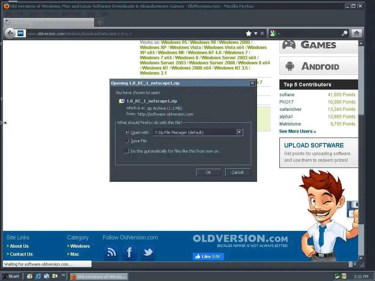Select the Open with radio button

[127, 132]
